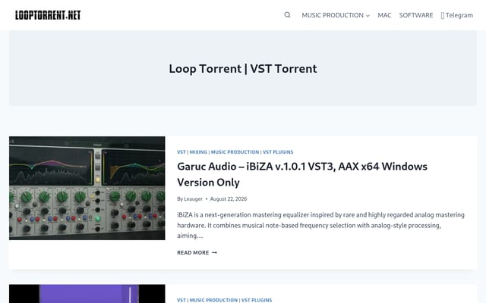The width and height of the screenshot is (486, 303).
Task: Open the search magnifier icon
Action: click(287, 15)
